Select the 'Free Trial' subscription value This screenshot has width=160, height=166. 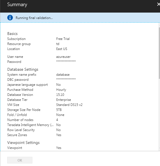click(63, 39)
